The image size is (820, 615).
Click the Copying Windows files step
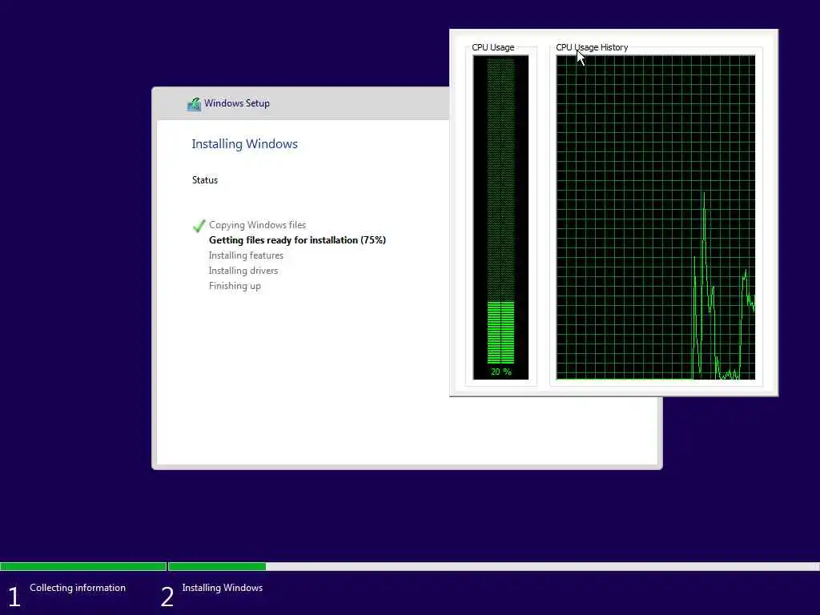click(x=257, y=225)
